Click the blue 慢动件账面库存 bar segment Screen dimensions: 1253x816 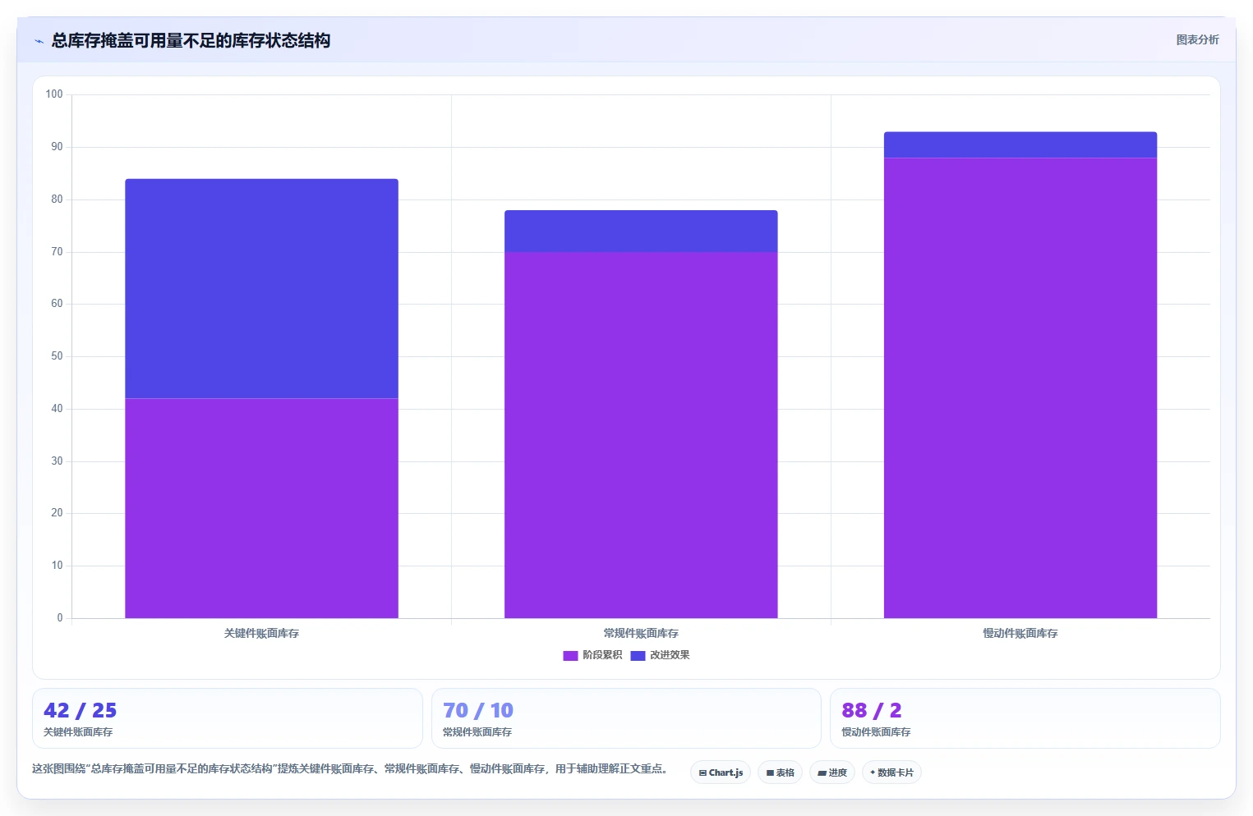point(1020,144)
